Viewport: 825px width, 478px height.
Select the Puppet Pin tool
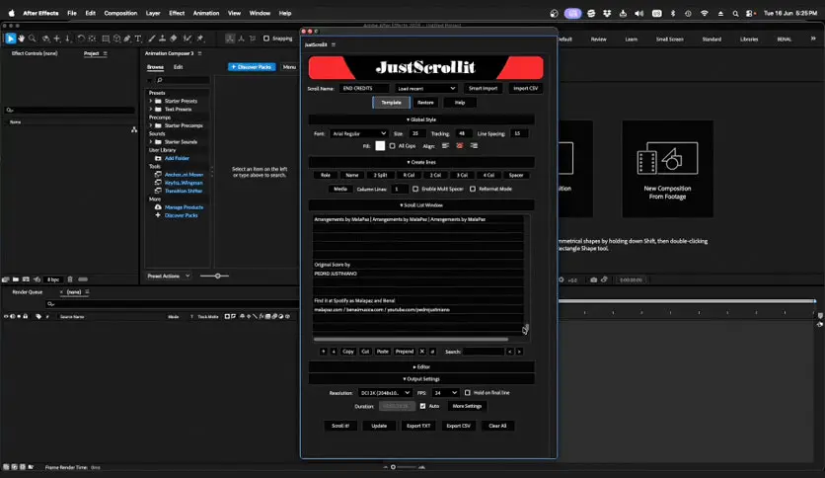pos(200,39)
